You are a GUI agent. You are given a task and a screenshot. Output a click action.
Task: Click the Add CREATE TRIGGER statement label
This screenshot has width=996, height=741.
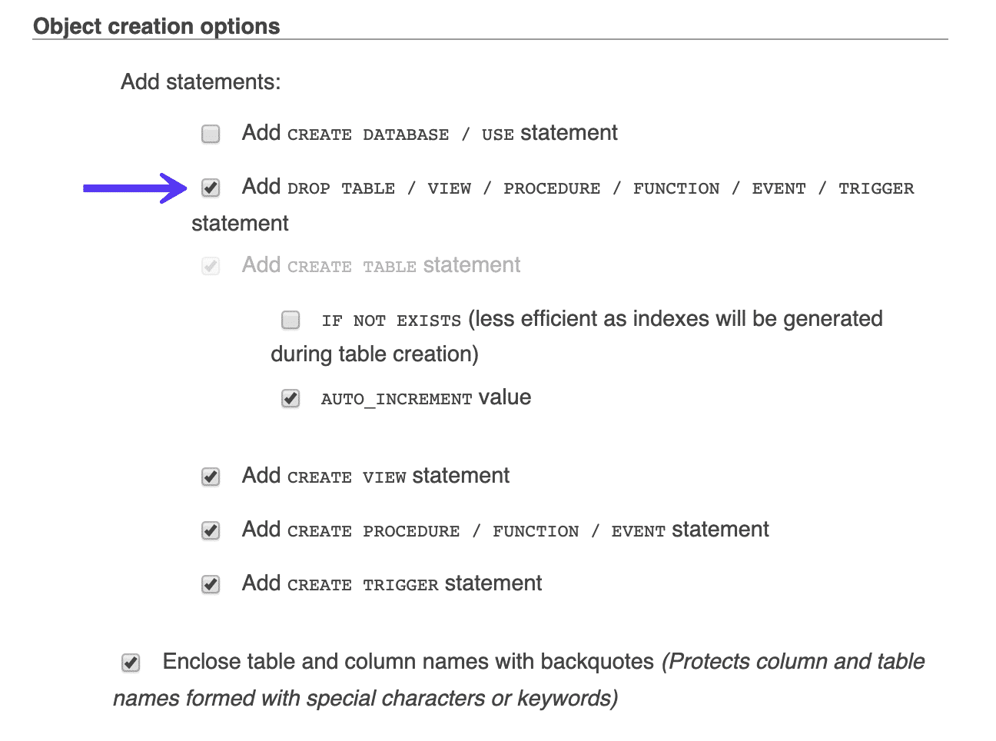point(392,583)
